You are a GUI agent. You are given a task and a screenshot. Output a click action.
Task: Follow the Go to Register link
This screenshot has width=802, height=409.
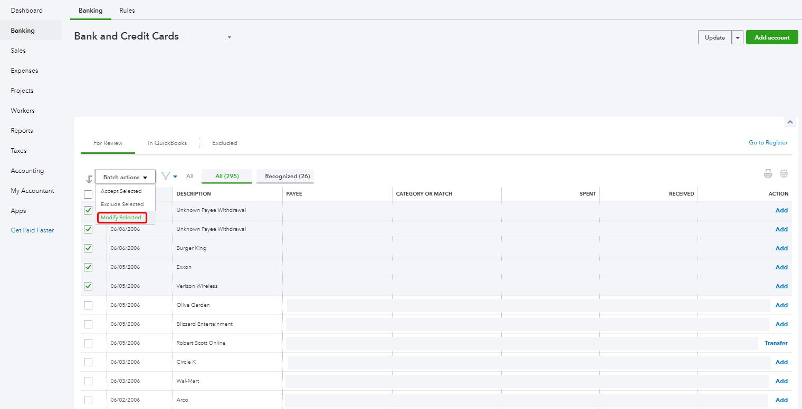click(768, 143)
